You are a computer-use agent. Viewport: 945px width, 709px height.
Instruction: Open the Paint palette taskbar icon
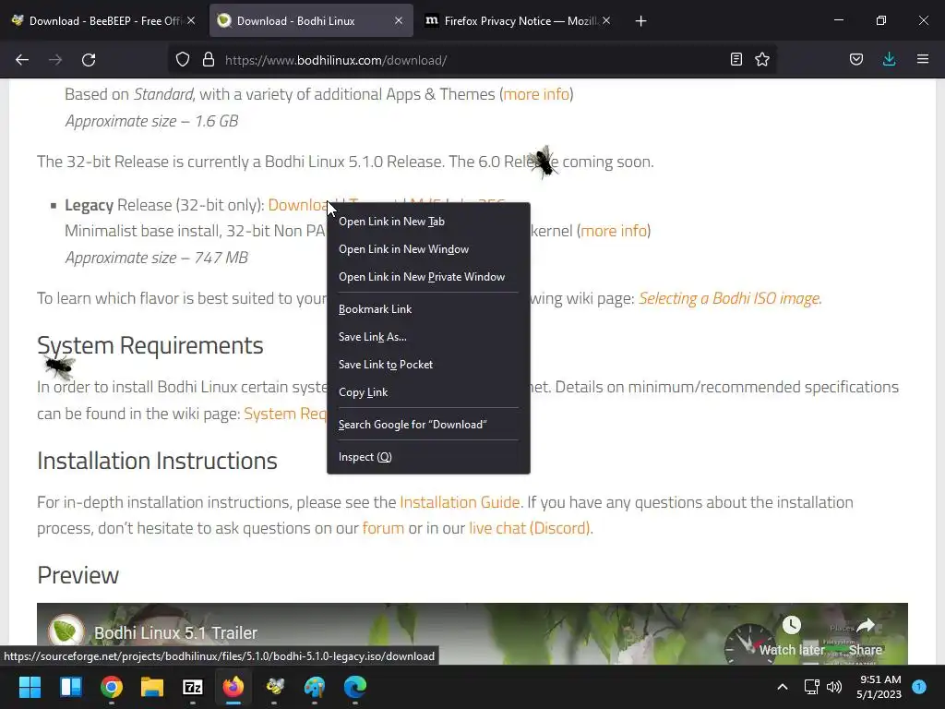click(x=315, y=687)
